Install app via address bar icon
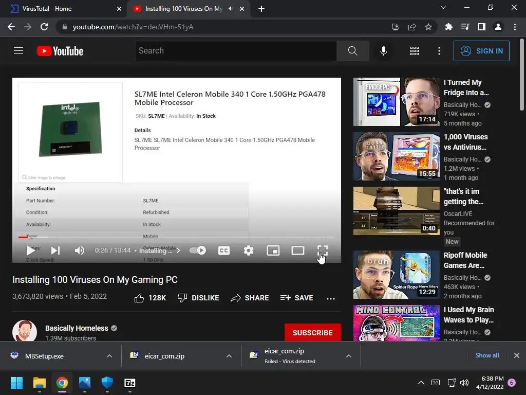The height and width of the screenshot is (395, 526). tap(395, 27)
